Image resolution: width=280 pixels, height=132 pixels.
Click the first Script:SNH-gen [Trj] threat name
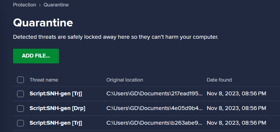(x=56, y=94)
